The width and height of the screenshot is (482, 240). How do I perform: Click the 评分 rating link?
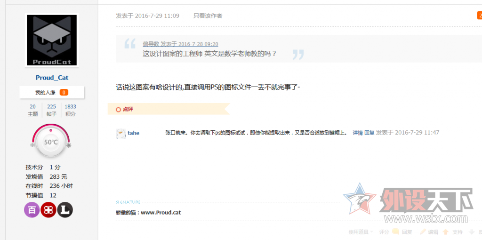[x=384, y=232]
